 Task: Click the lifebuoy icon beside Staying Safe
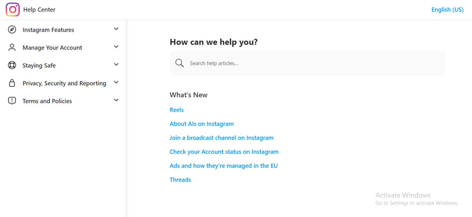click(12, 65)
